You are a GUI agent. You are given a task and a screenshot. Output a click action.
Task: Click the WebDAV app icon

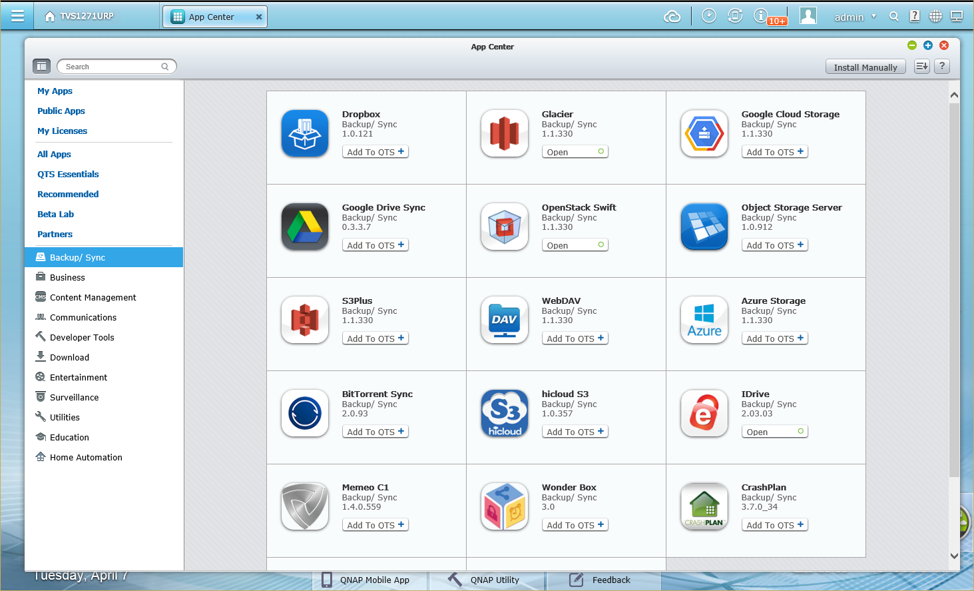(505, 320)
